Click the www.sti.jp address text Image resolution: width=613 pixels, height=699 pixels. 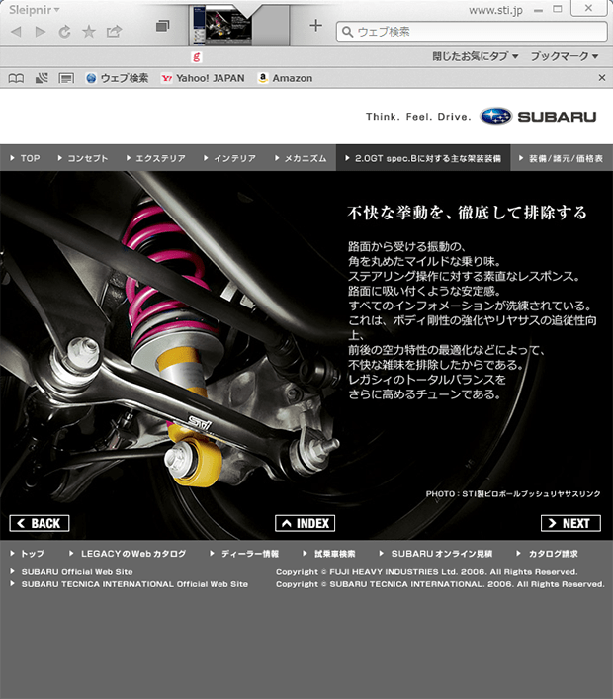(x=495, y=10)
